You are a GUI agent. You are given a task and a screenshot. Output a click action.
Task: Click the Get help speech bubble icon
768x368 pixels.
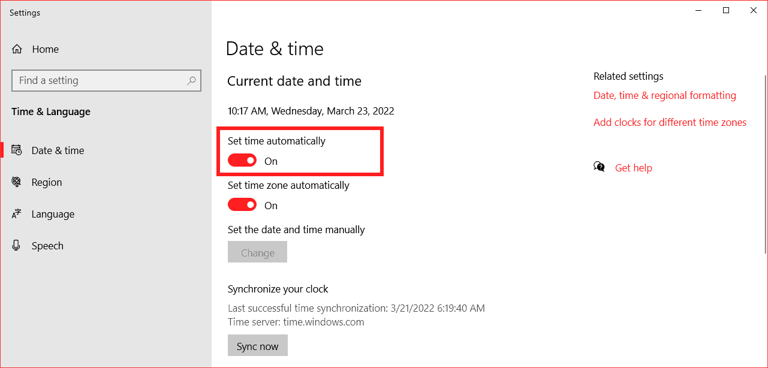click(599, 167)
